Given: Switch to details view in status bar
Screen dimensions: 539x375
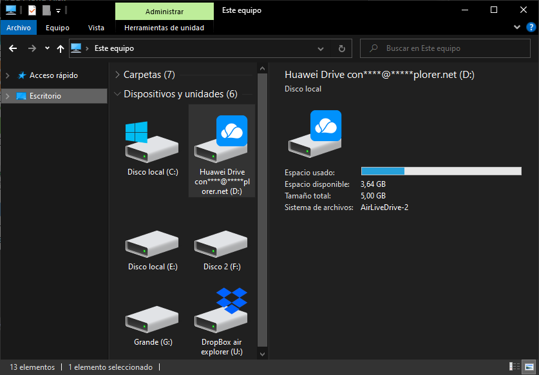Looking at the screenshot, I should coord(515,367).
